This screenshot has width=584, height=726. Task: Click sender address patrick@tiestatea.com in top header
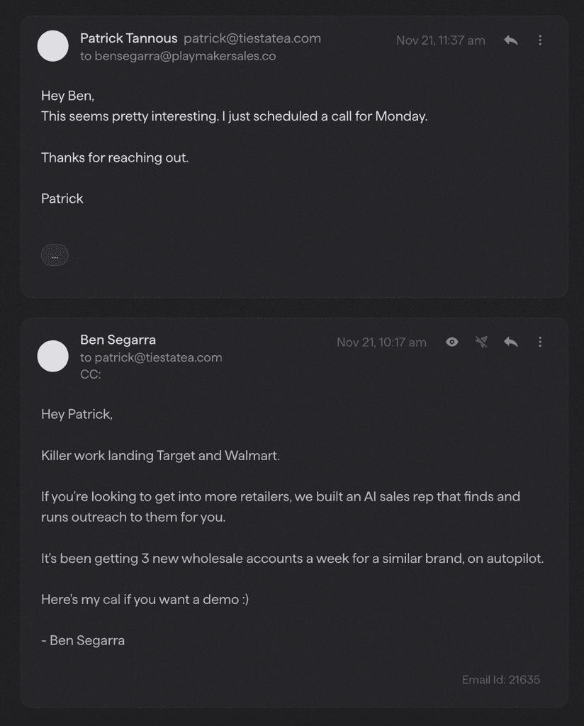(x=252, y=38)
